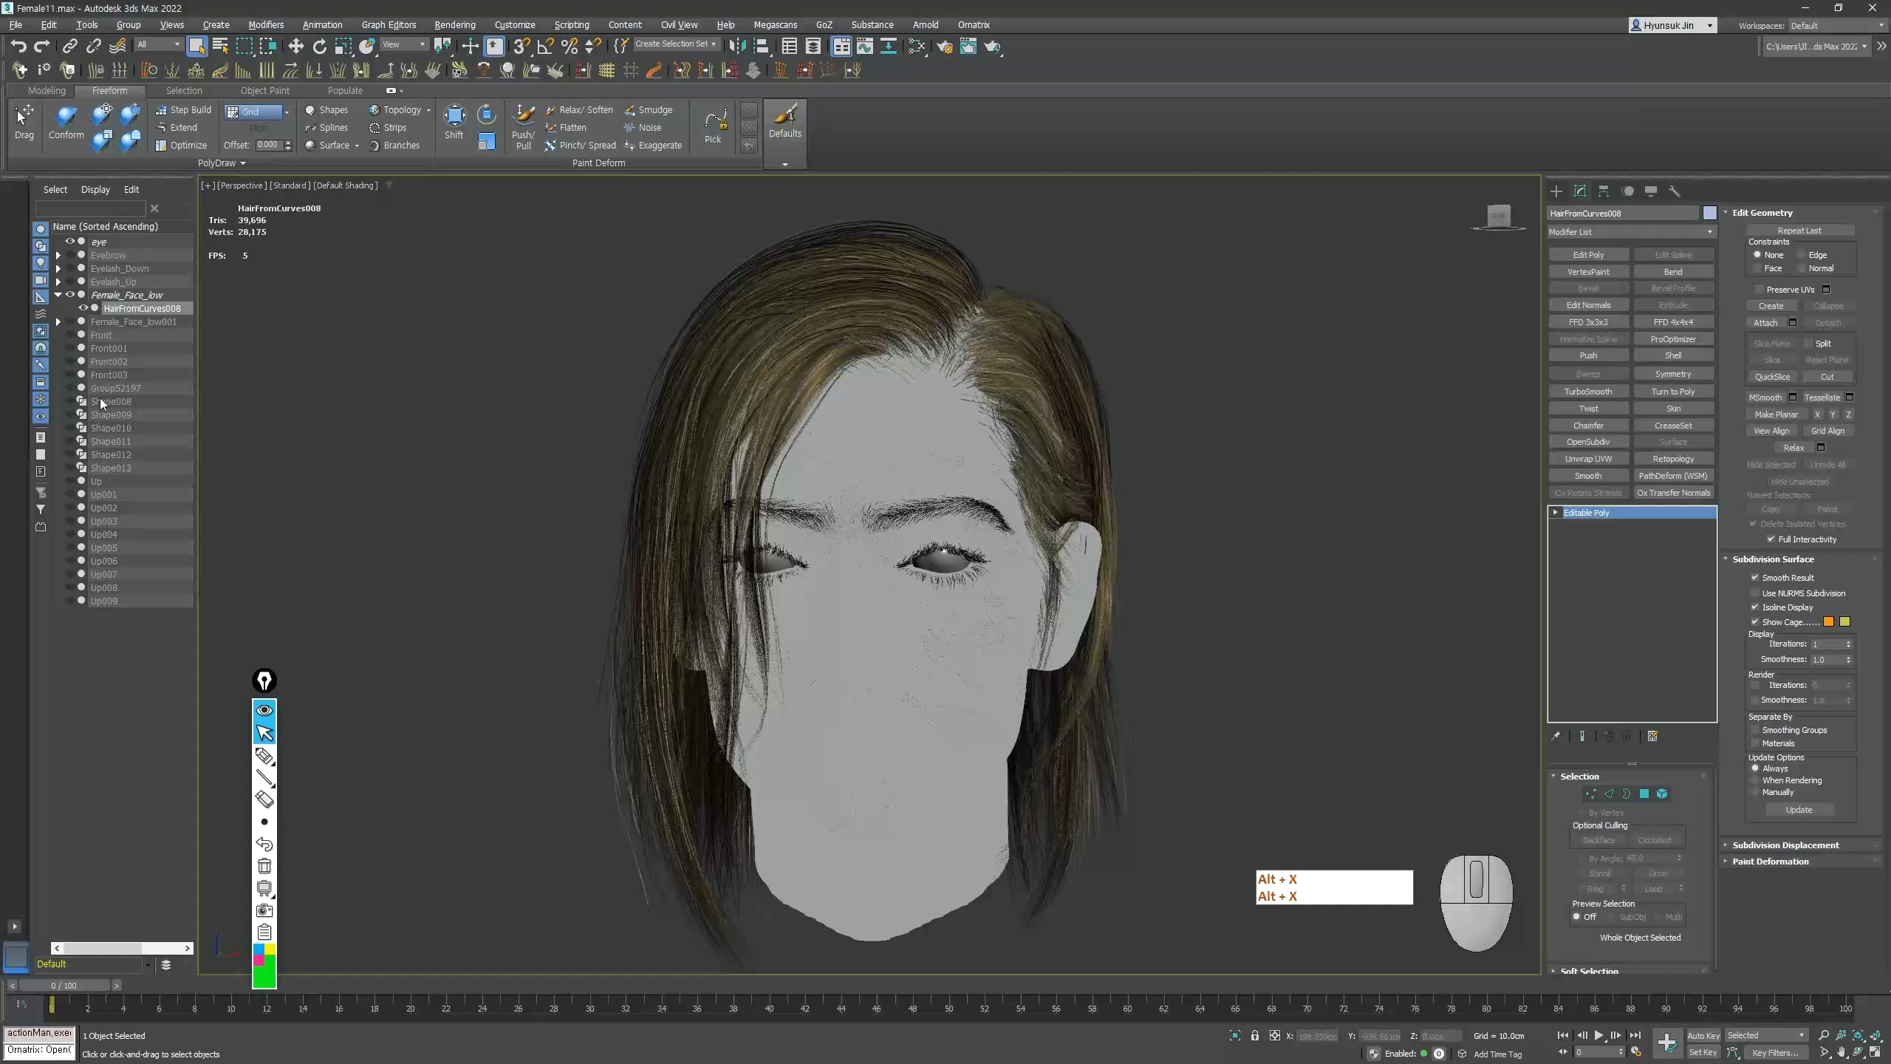The height and width of the screenshot is (1064, 1891).
Task: Click the Attach button
Action: click(1765, 323)
